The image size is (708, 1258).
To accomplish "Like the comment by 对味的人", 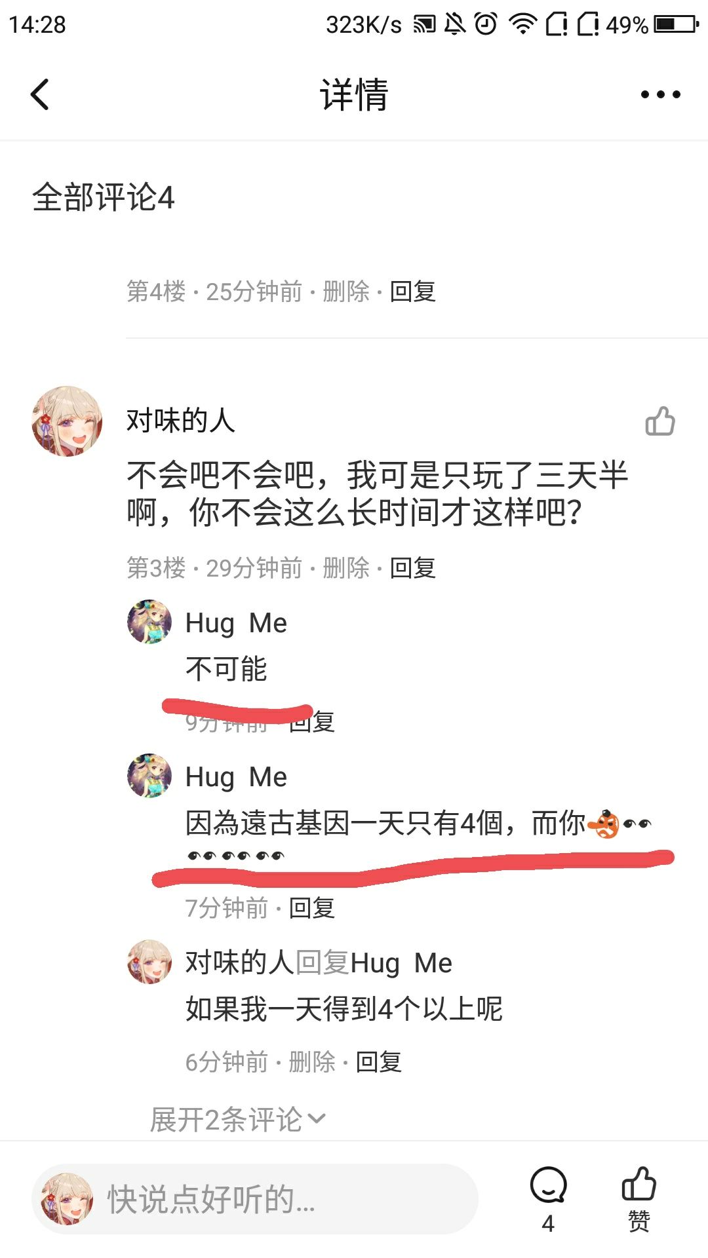I will [x=660, y=421].
